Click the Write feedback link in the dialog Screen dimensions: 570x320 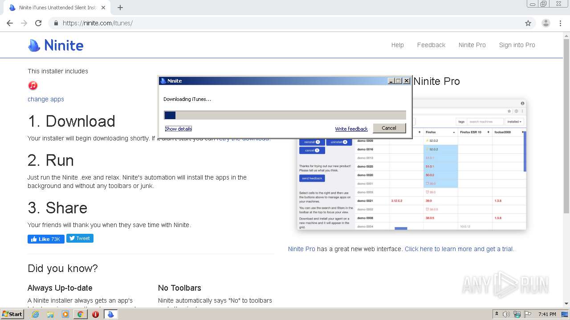pyautogui.click(x=351, y=129)
